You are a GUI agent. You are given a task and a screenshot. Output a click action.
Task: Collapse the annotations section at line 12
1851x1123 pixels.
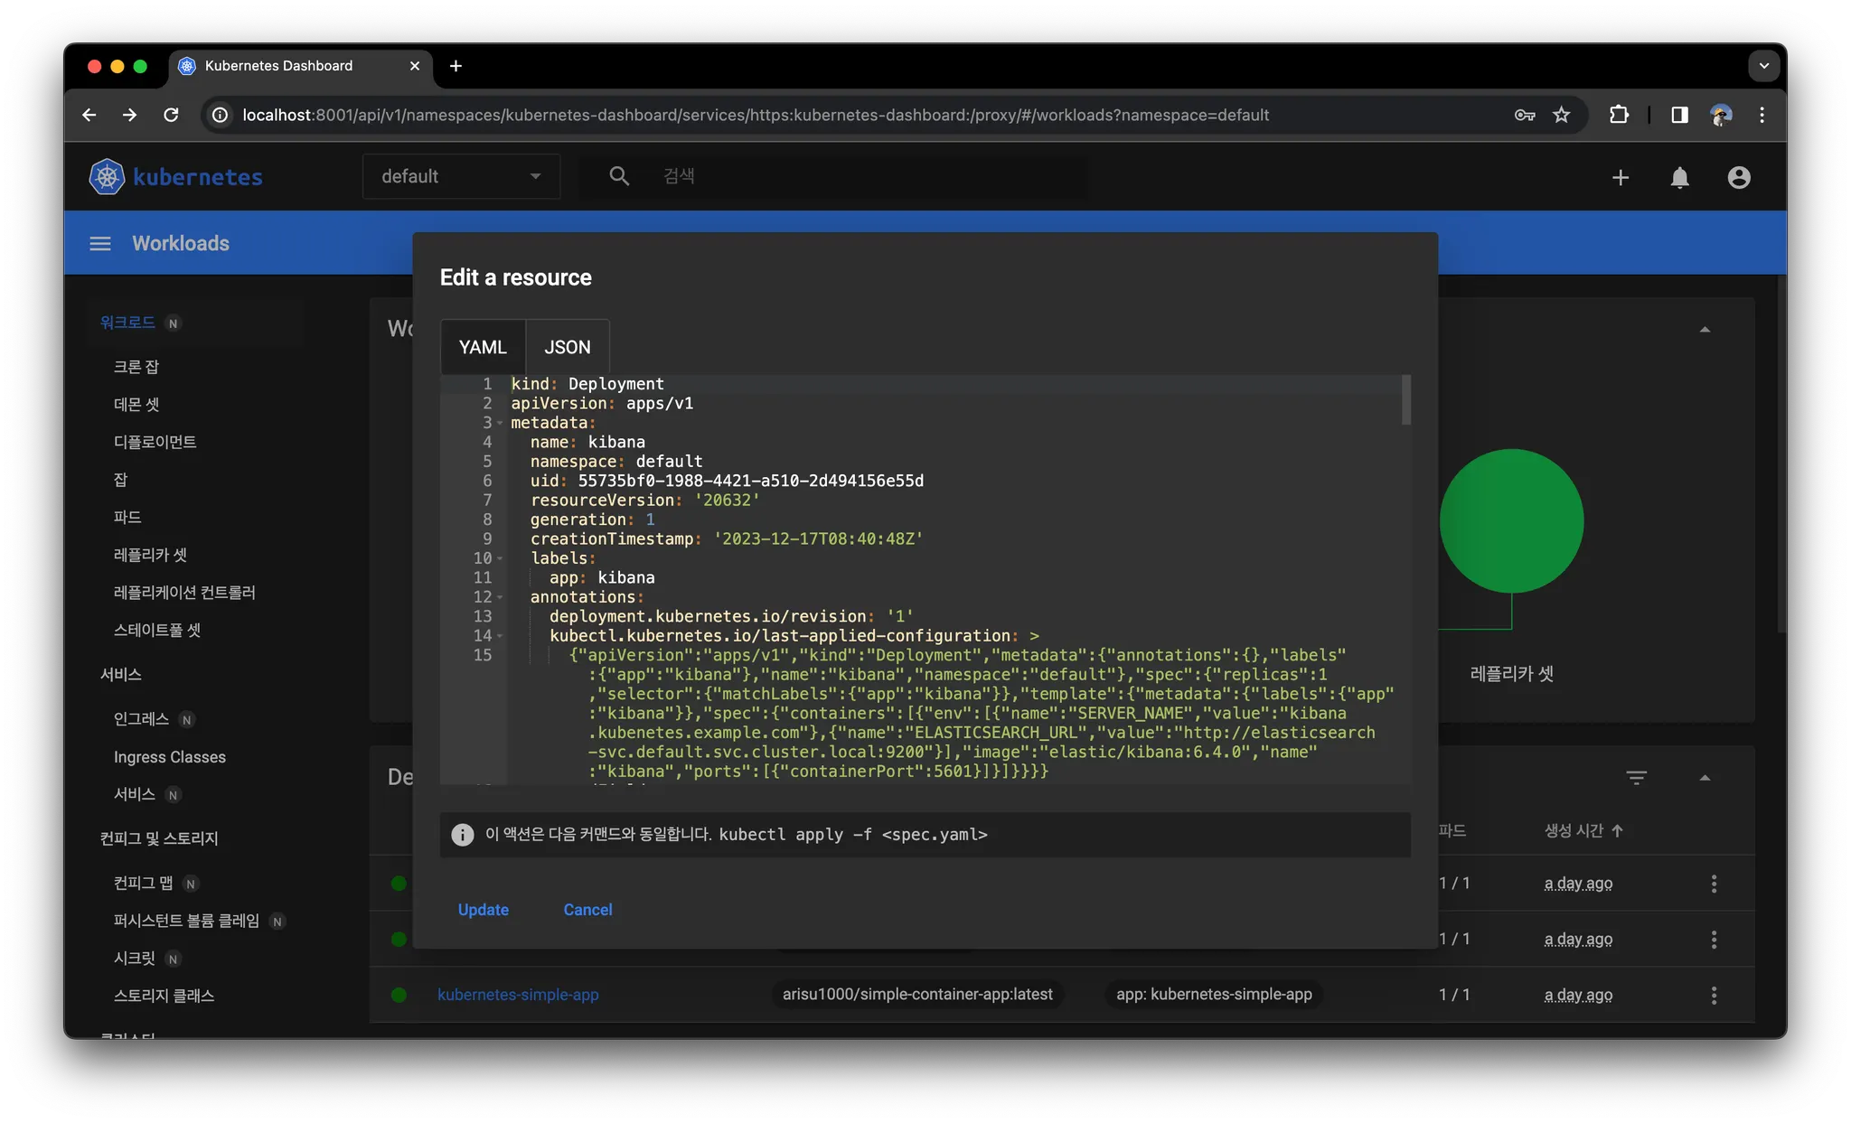pyautogui.click(x=500, y=598)
